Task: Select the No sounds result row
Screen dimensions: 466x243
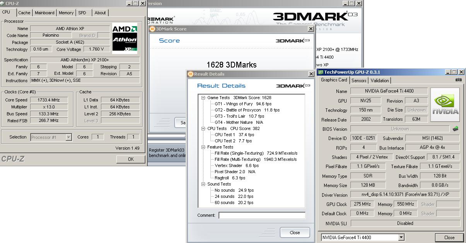Action: click(x=234, y=190)
